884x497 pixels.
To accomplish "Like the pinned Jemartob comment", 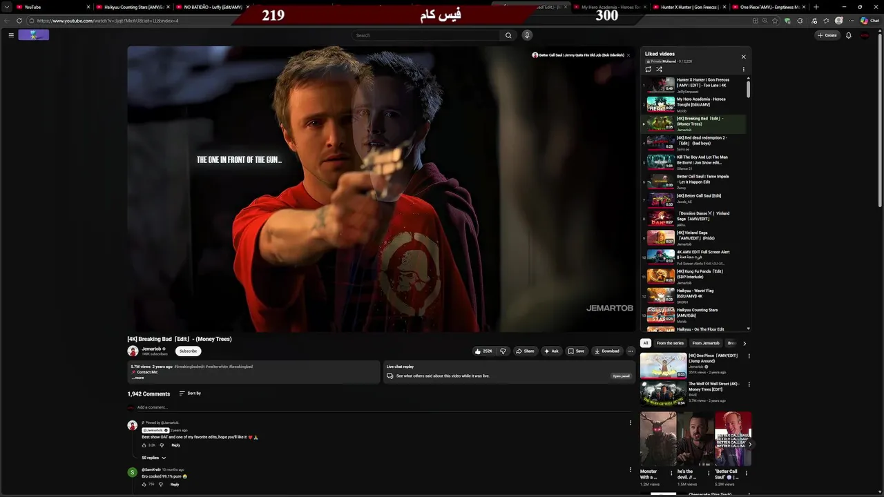I will point(144,445).
